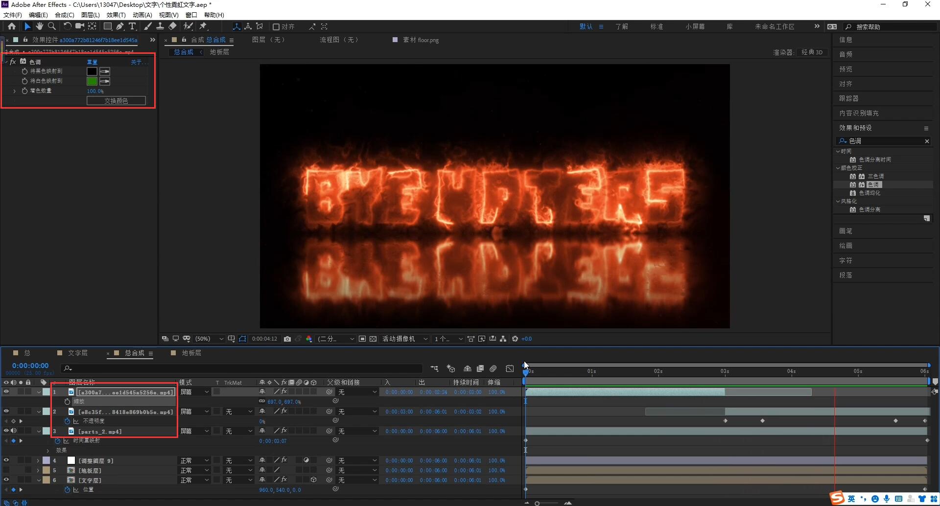The image size is (940, 506).
Task: Toggle the 对齐 snapping checkbox
Action: [x=276, y=27]
